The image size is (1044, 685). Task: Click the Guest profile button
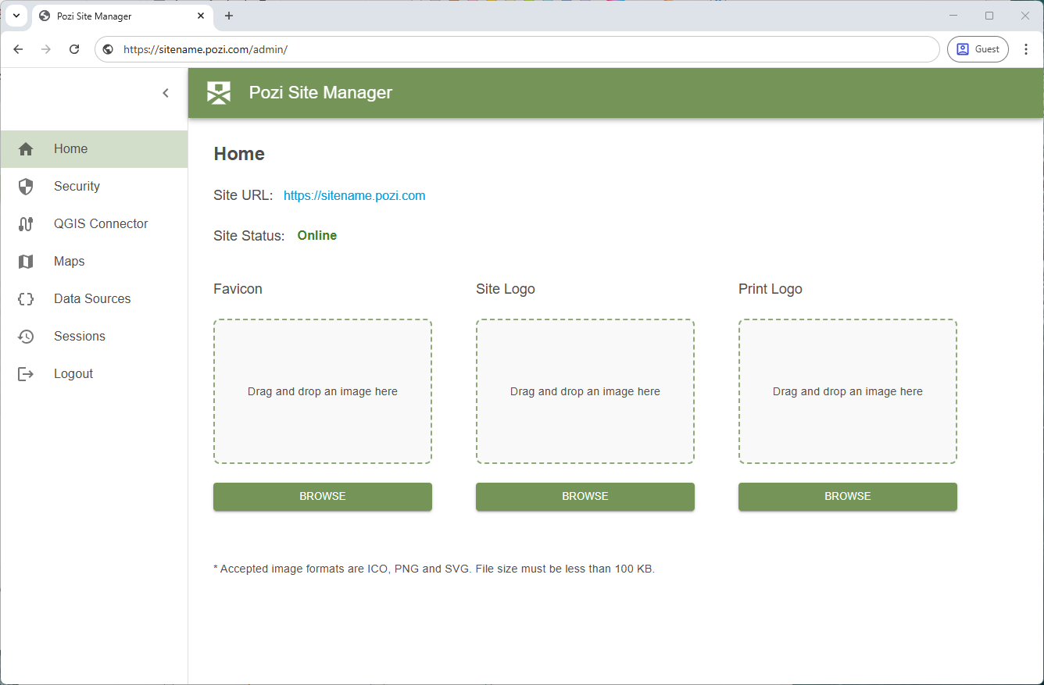coord(978,48)
